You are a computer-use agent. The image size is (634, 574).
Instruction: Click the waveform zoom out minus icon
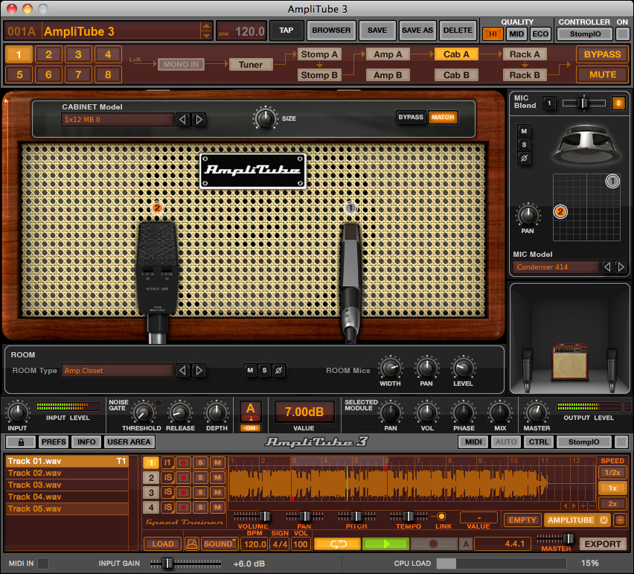pos(592,506)
